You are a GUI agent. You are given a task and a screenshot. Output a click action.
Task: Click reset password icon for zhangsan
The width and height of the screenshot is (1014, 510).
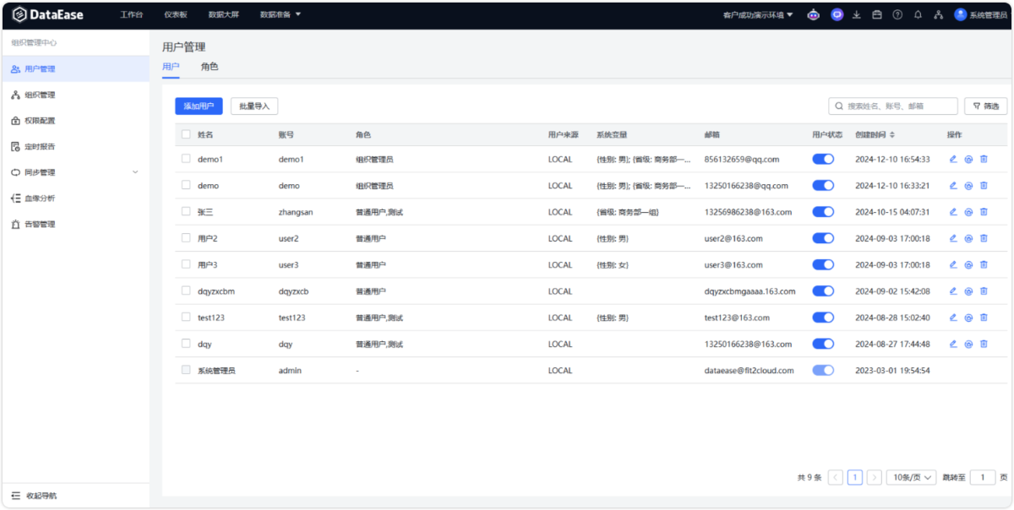click(x=968, y=212)
